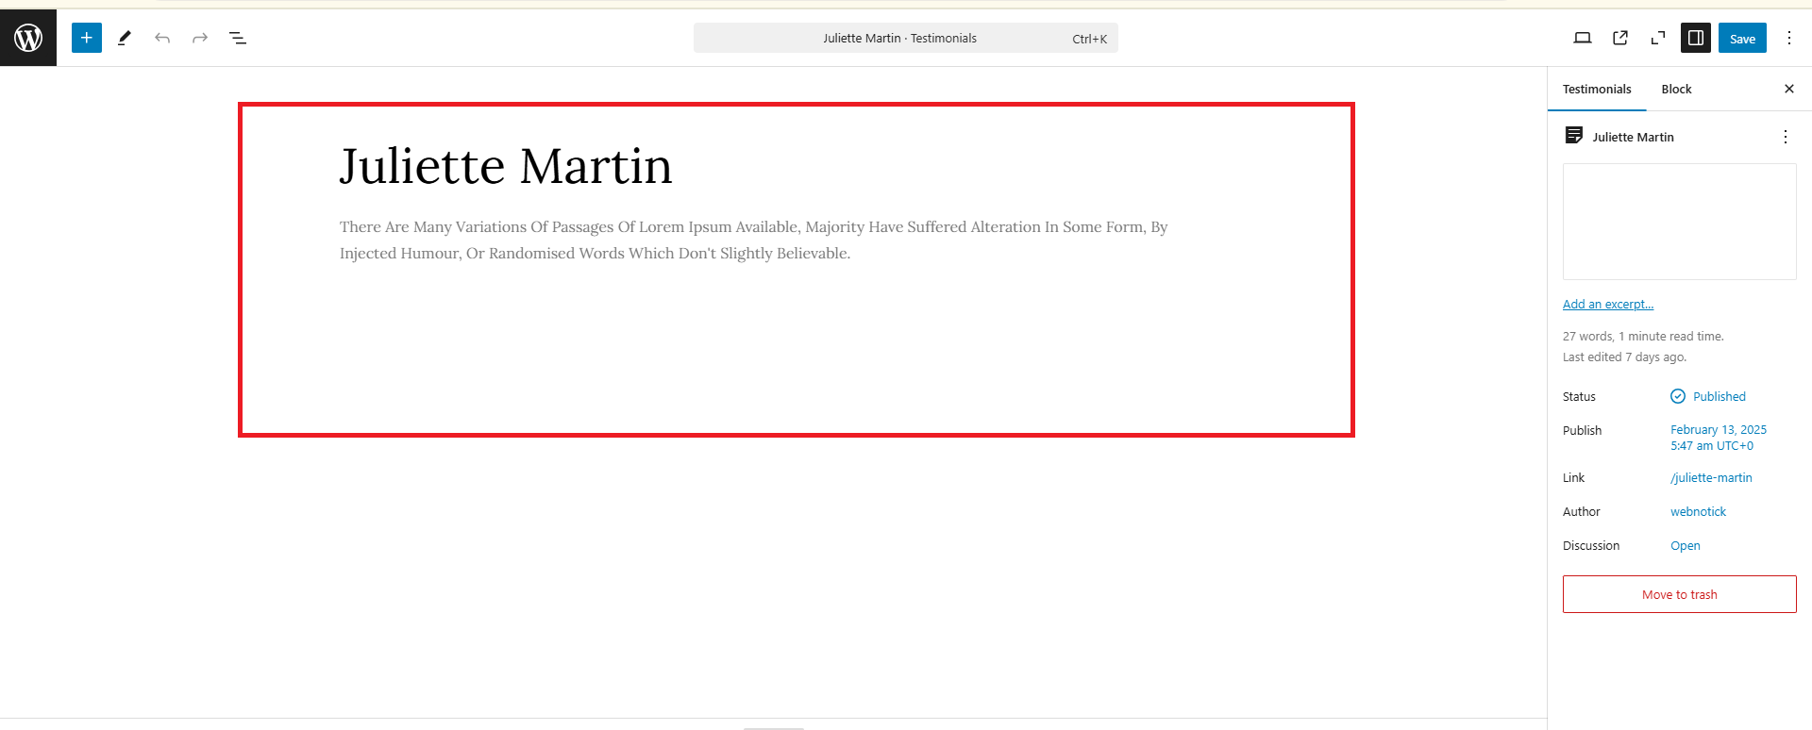Switch to the Testimonials tab
This screenshot has height=730, width=1812.
[x=1597, y=90]
